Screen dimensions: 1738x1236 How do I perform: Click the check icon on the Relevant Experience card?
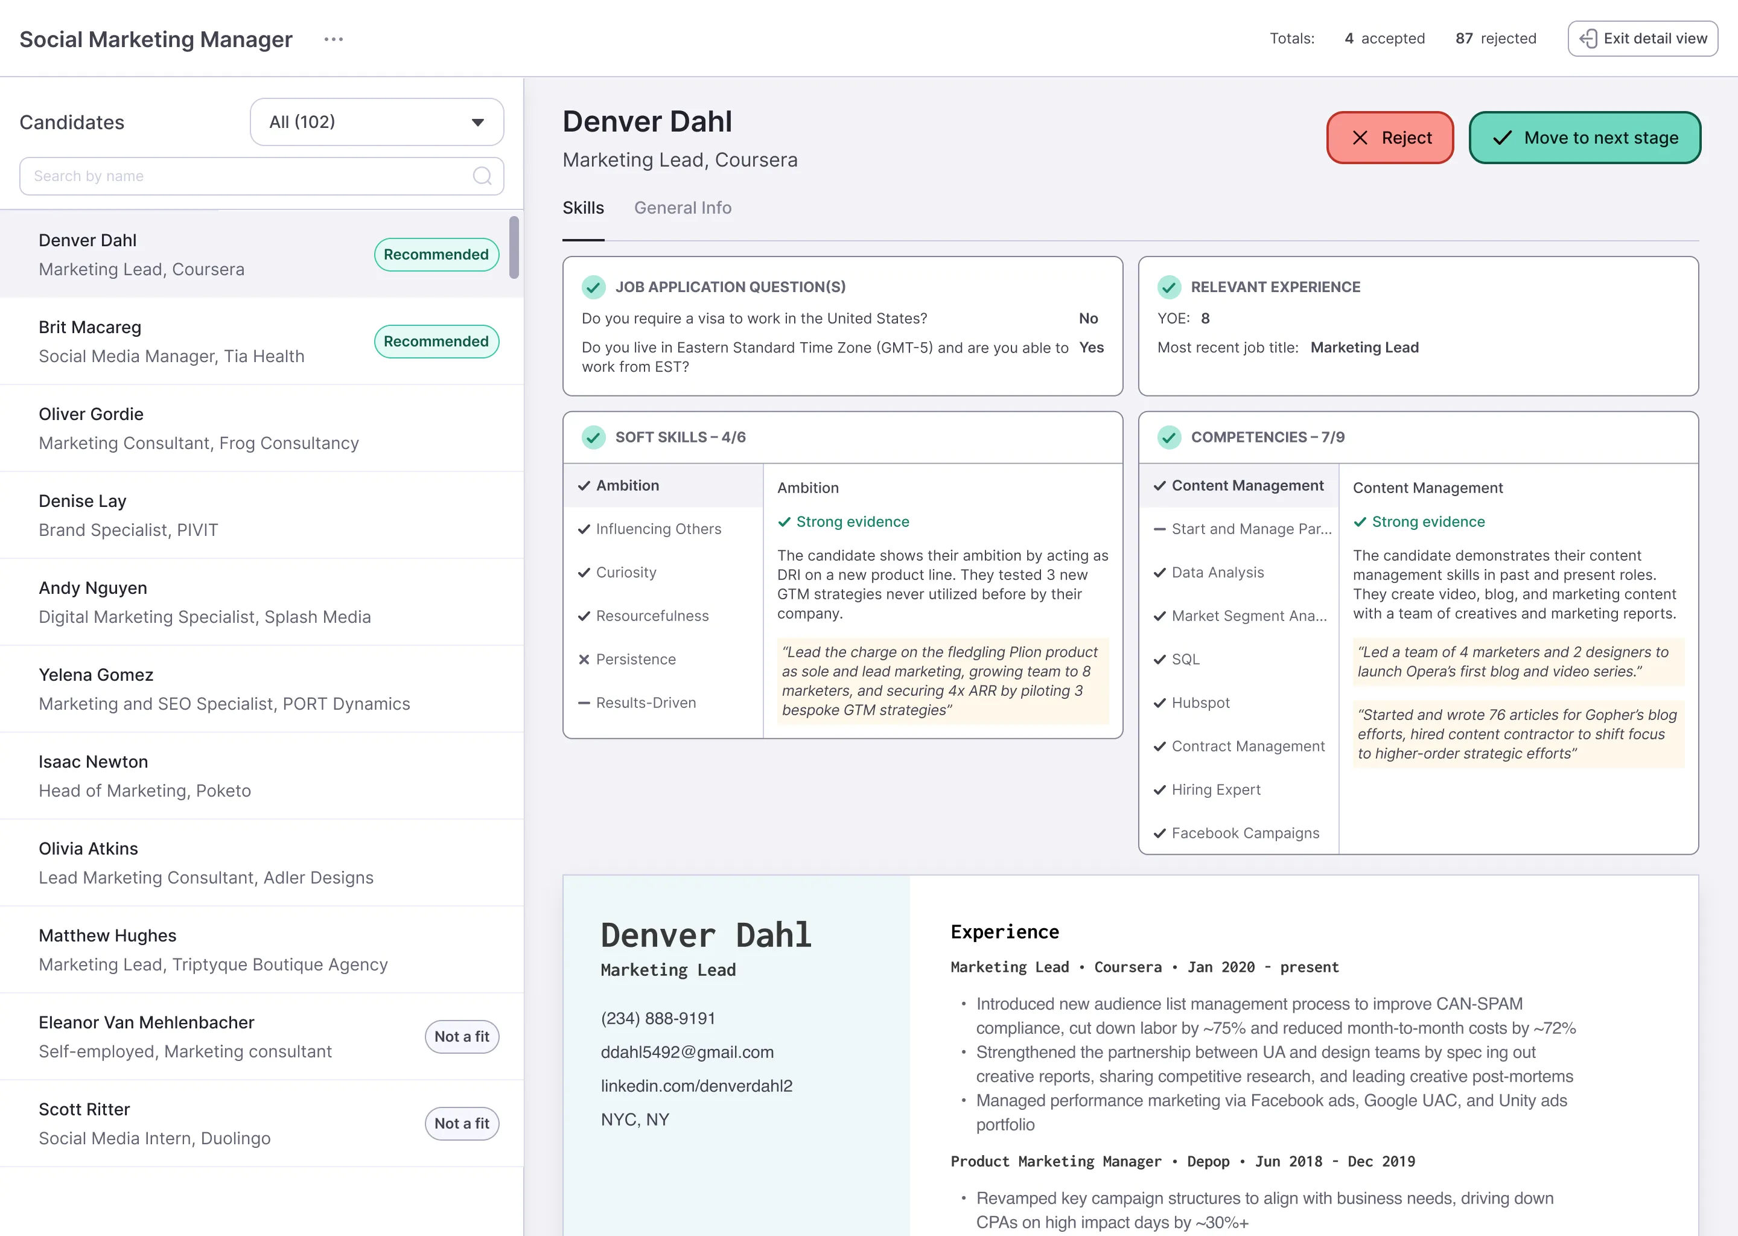1169,287
